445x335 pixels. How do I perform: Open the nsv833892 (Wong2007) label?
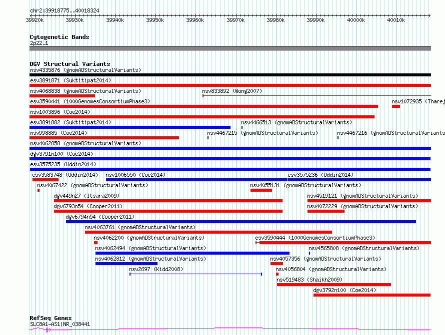click(232, 91)
